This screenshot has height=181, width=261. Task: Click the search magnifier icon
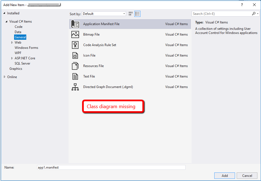(x=253, y=14)
